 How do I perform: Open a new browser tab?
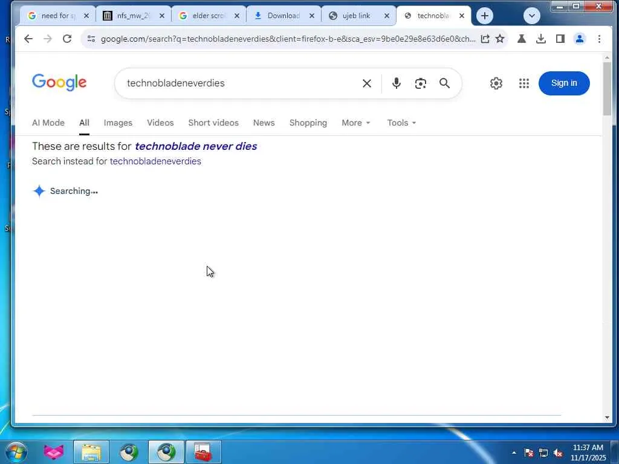click(485, 16)
